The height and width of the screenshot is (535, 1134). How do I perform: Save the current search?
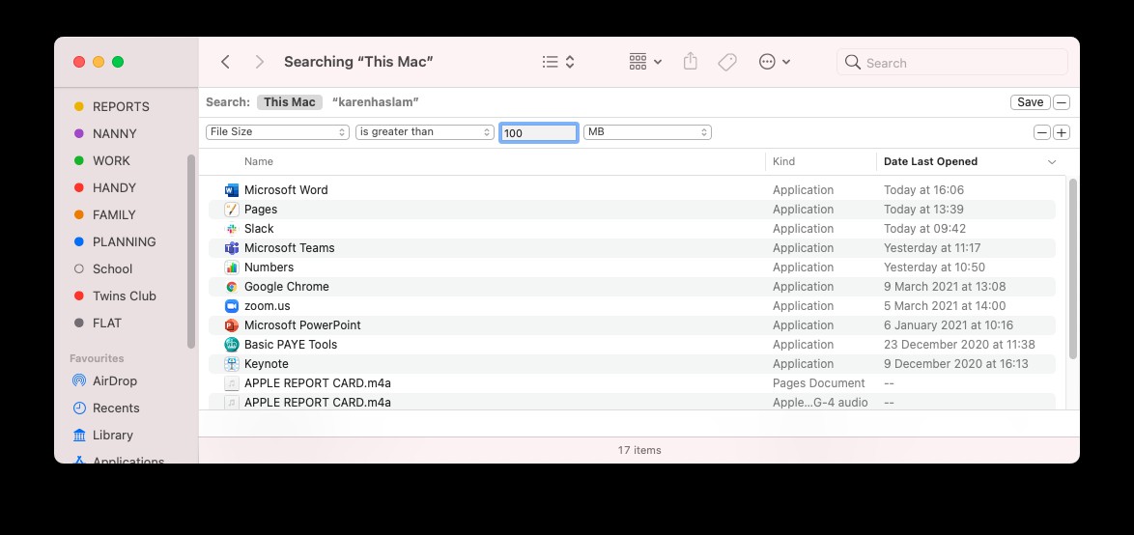click(x=1030, y=102)
